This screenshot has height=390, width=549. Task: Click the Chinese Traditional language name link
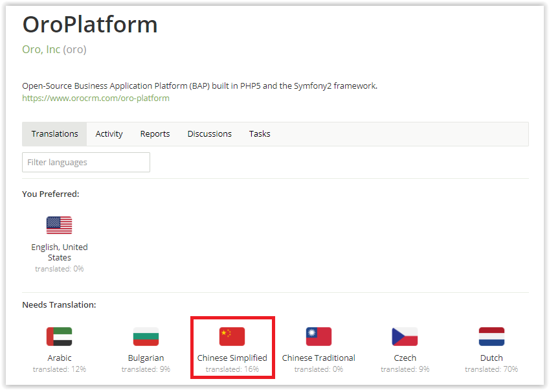coord(319,358)
